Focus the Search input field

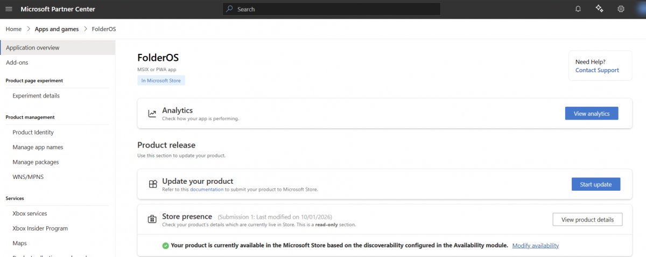pos(332,9)
